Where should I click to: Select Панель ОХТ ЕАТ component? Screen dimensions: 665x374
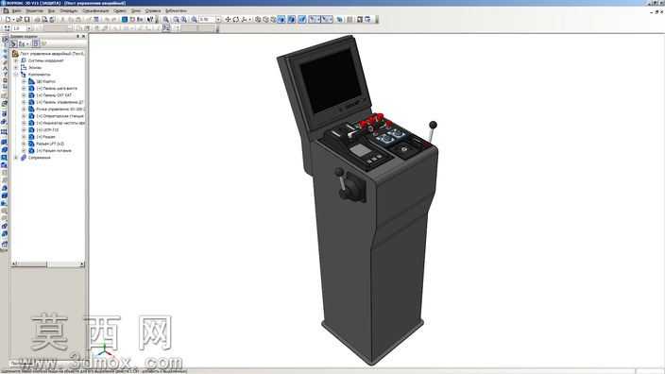54,95
